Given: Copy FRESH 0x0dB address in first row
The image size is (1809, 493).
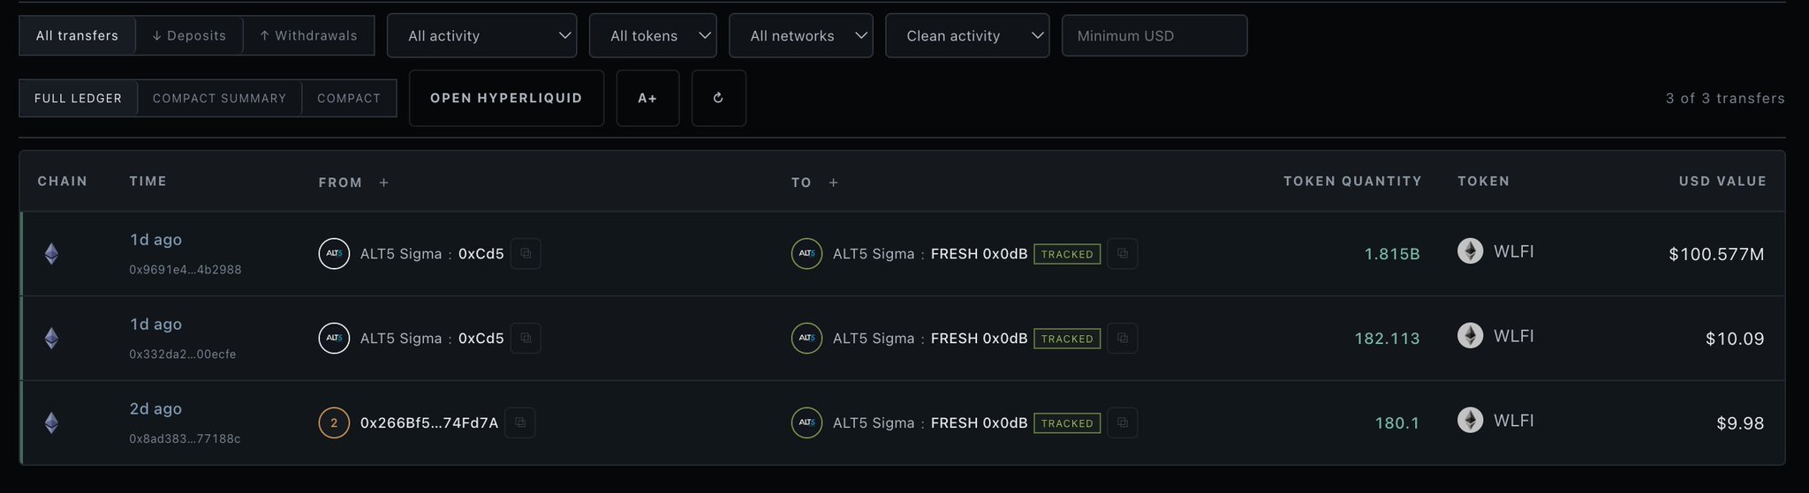Looking at the screenshot, I should tap(1122, 253).
